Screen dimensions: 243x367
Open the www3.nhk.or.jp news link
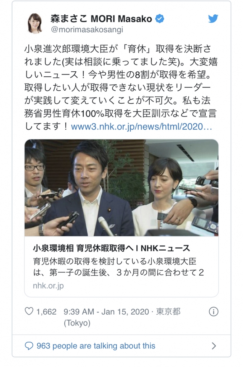pos(141,127)
